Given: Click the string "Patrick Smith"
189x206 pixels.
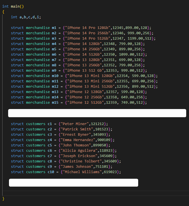Looking at the screenshot, I should coord(77,129).
